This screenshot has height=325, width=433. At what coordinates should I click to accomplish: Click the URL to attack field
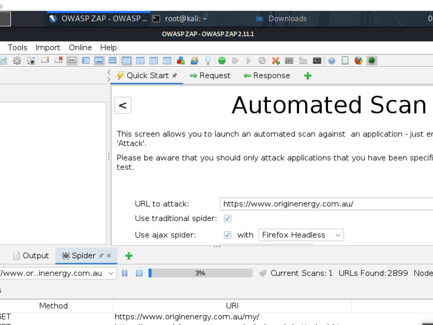point(326,204)
